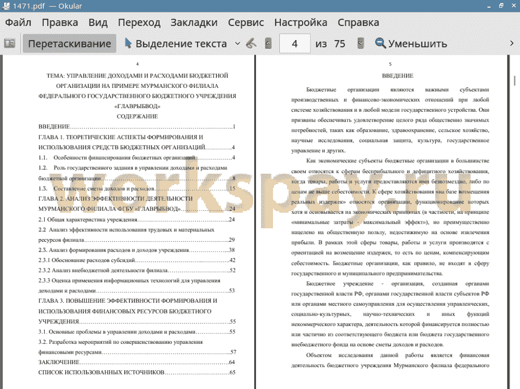The width and height of the screenshot is (520, 389).
Task: Click the vertical scrollbar handle
Action: (x=514, y=81)
